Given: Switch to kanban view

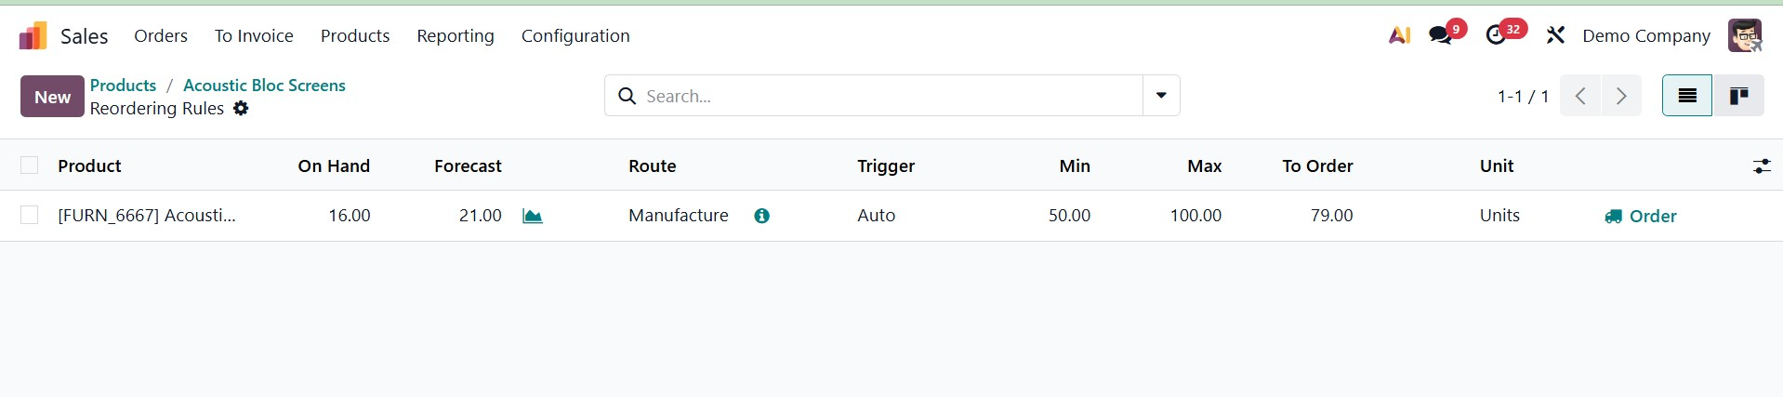Looking at the screenshot, I should 1738,96.
